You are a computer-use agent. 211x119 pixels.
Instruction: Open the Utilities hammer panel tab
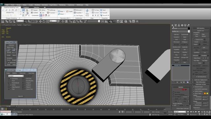coord(188,25)
